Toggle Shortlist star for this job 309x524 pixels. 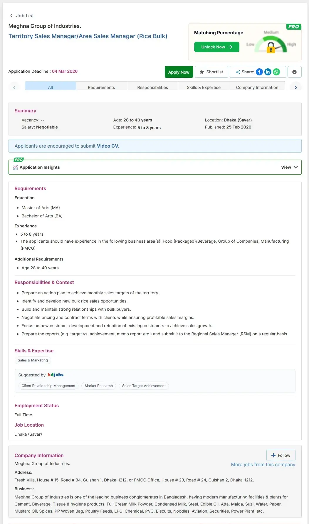tap(211, 72)
